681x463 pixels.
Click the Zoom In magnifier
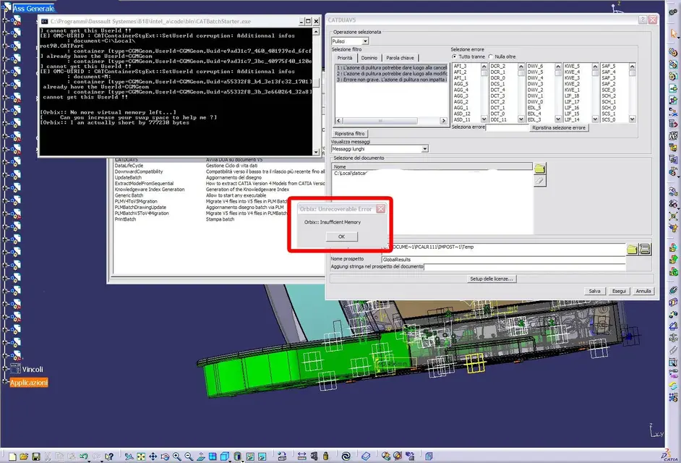tap(177, 456)
